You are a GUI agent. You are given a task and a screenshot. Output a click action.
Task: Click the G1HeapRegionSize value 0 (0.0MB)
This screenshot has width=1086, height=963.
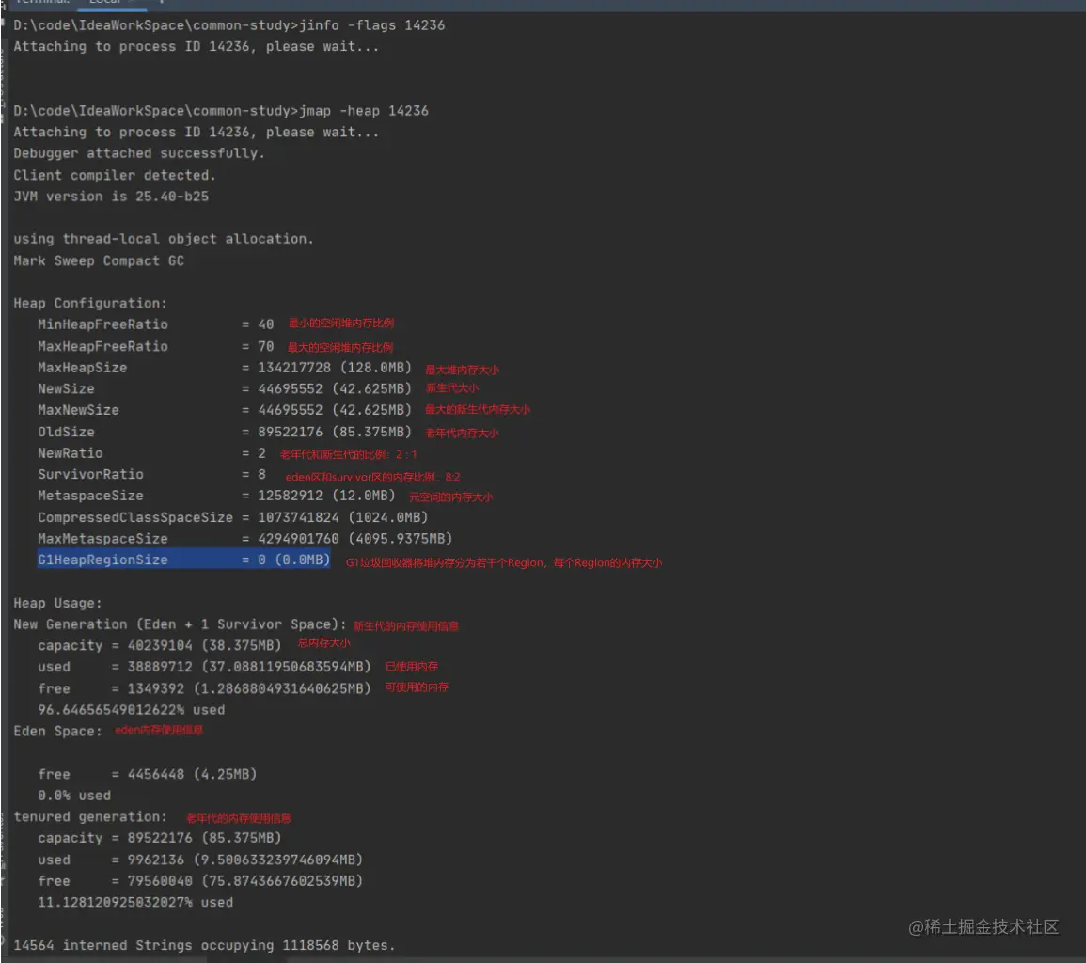click(294, 560)
